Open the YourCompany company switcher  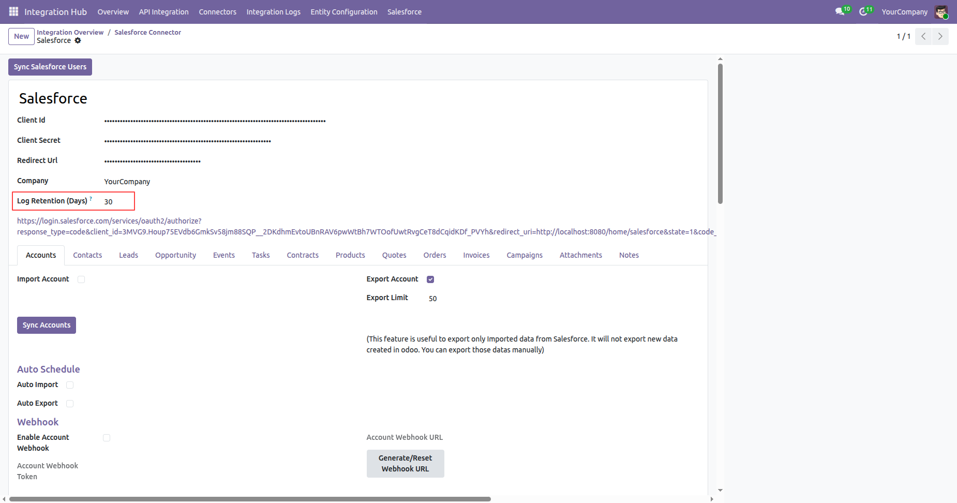[x=905, y=11]
